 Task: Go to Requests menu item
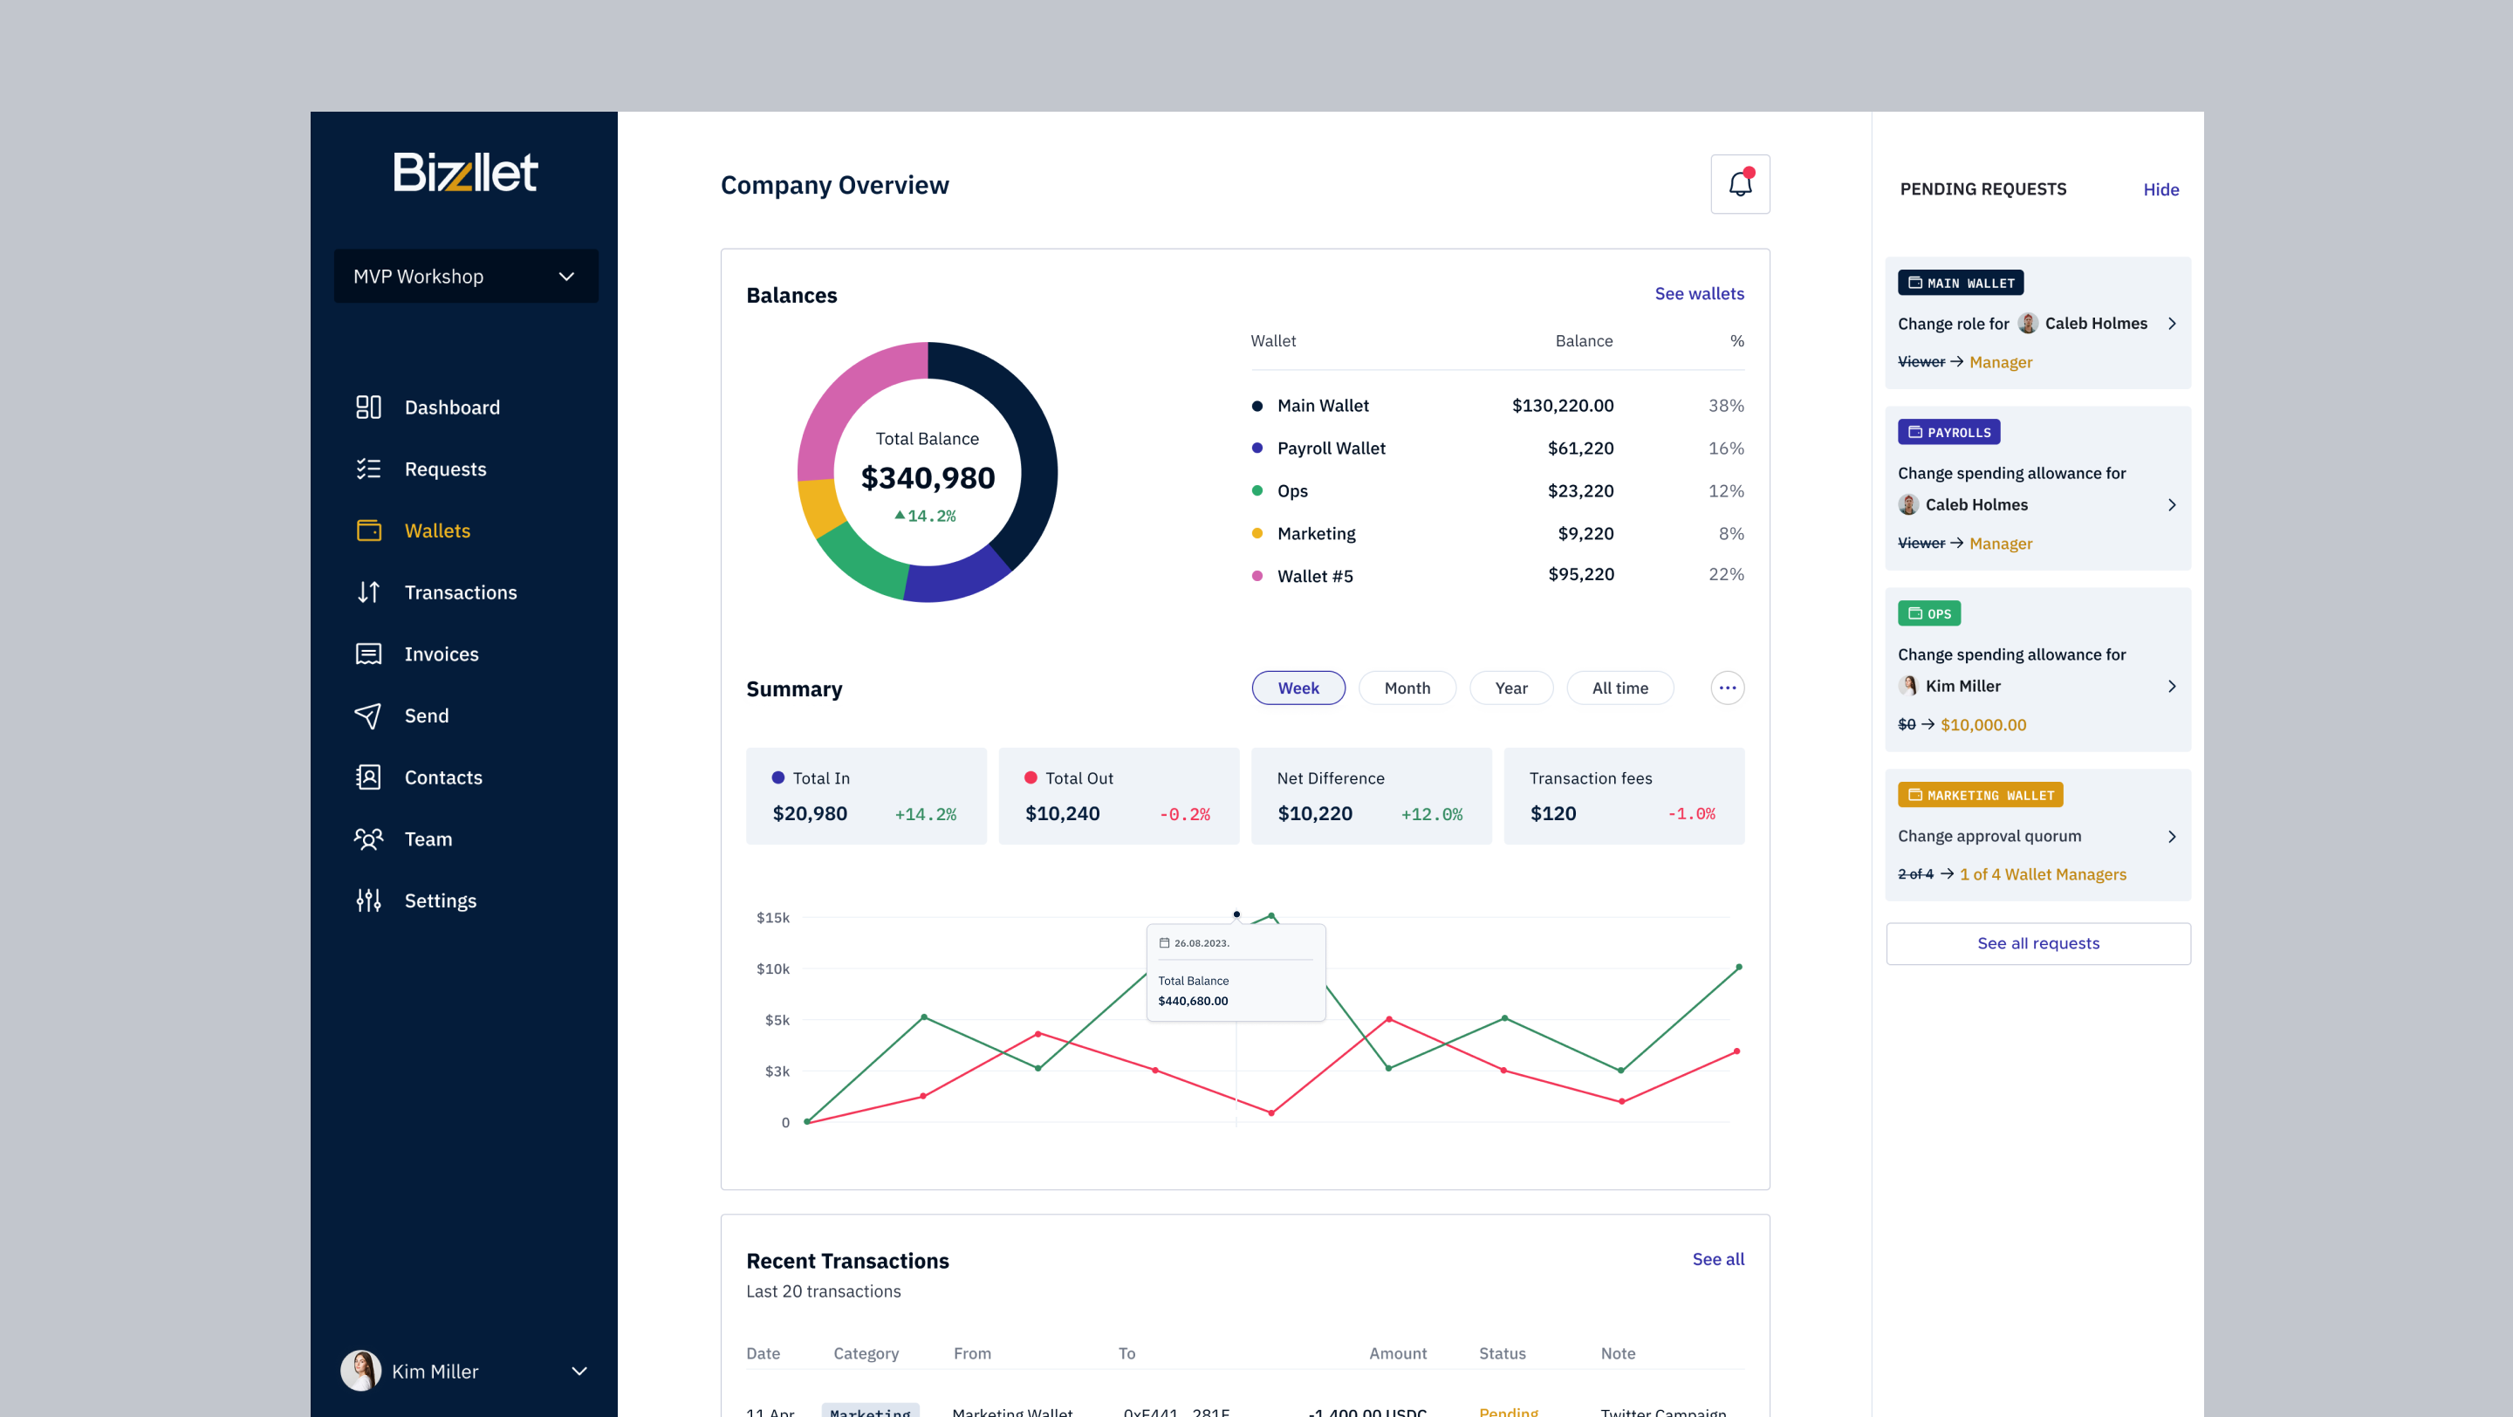point(445,468)
